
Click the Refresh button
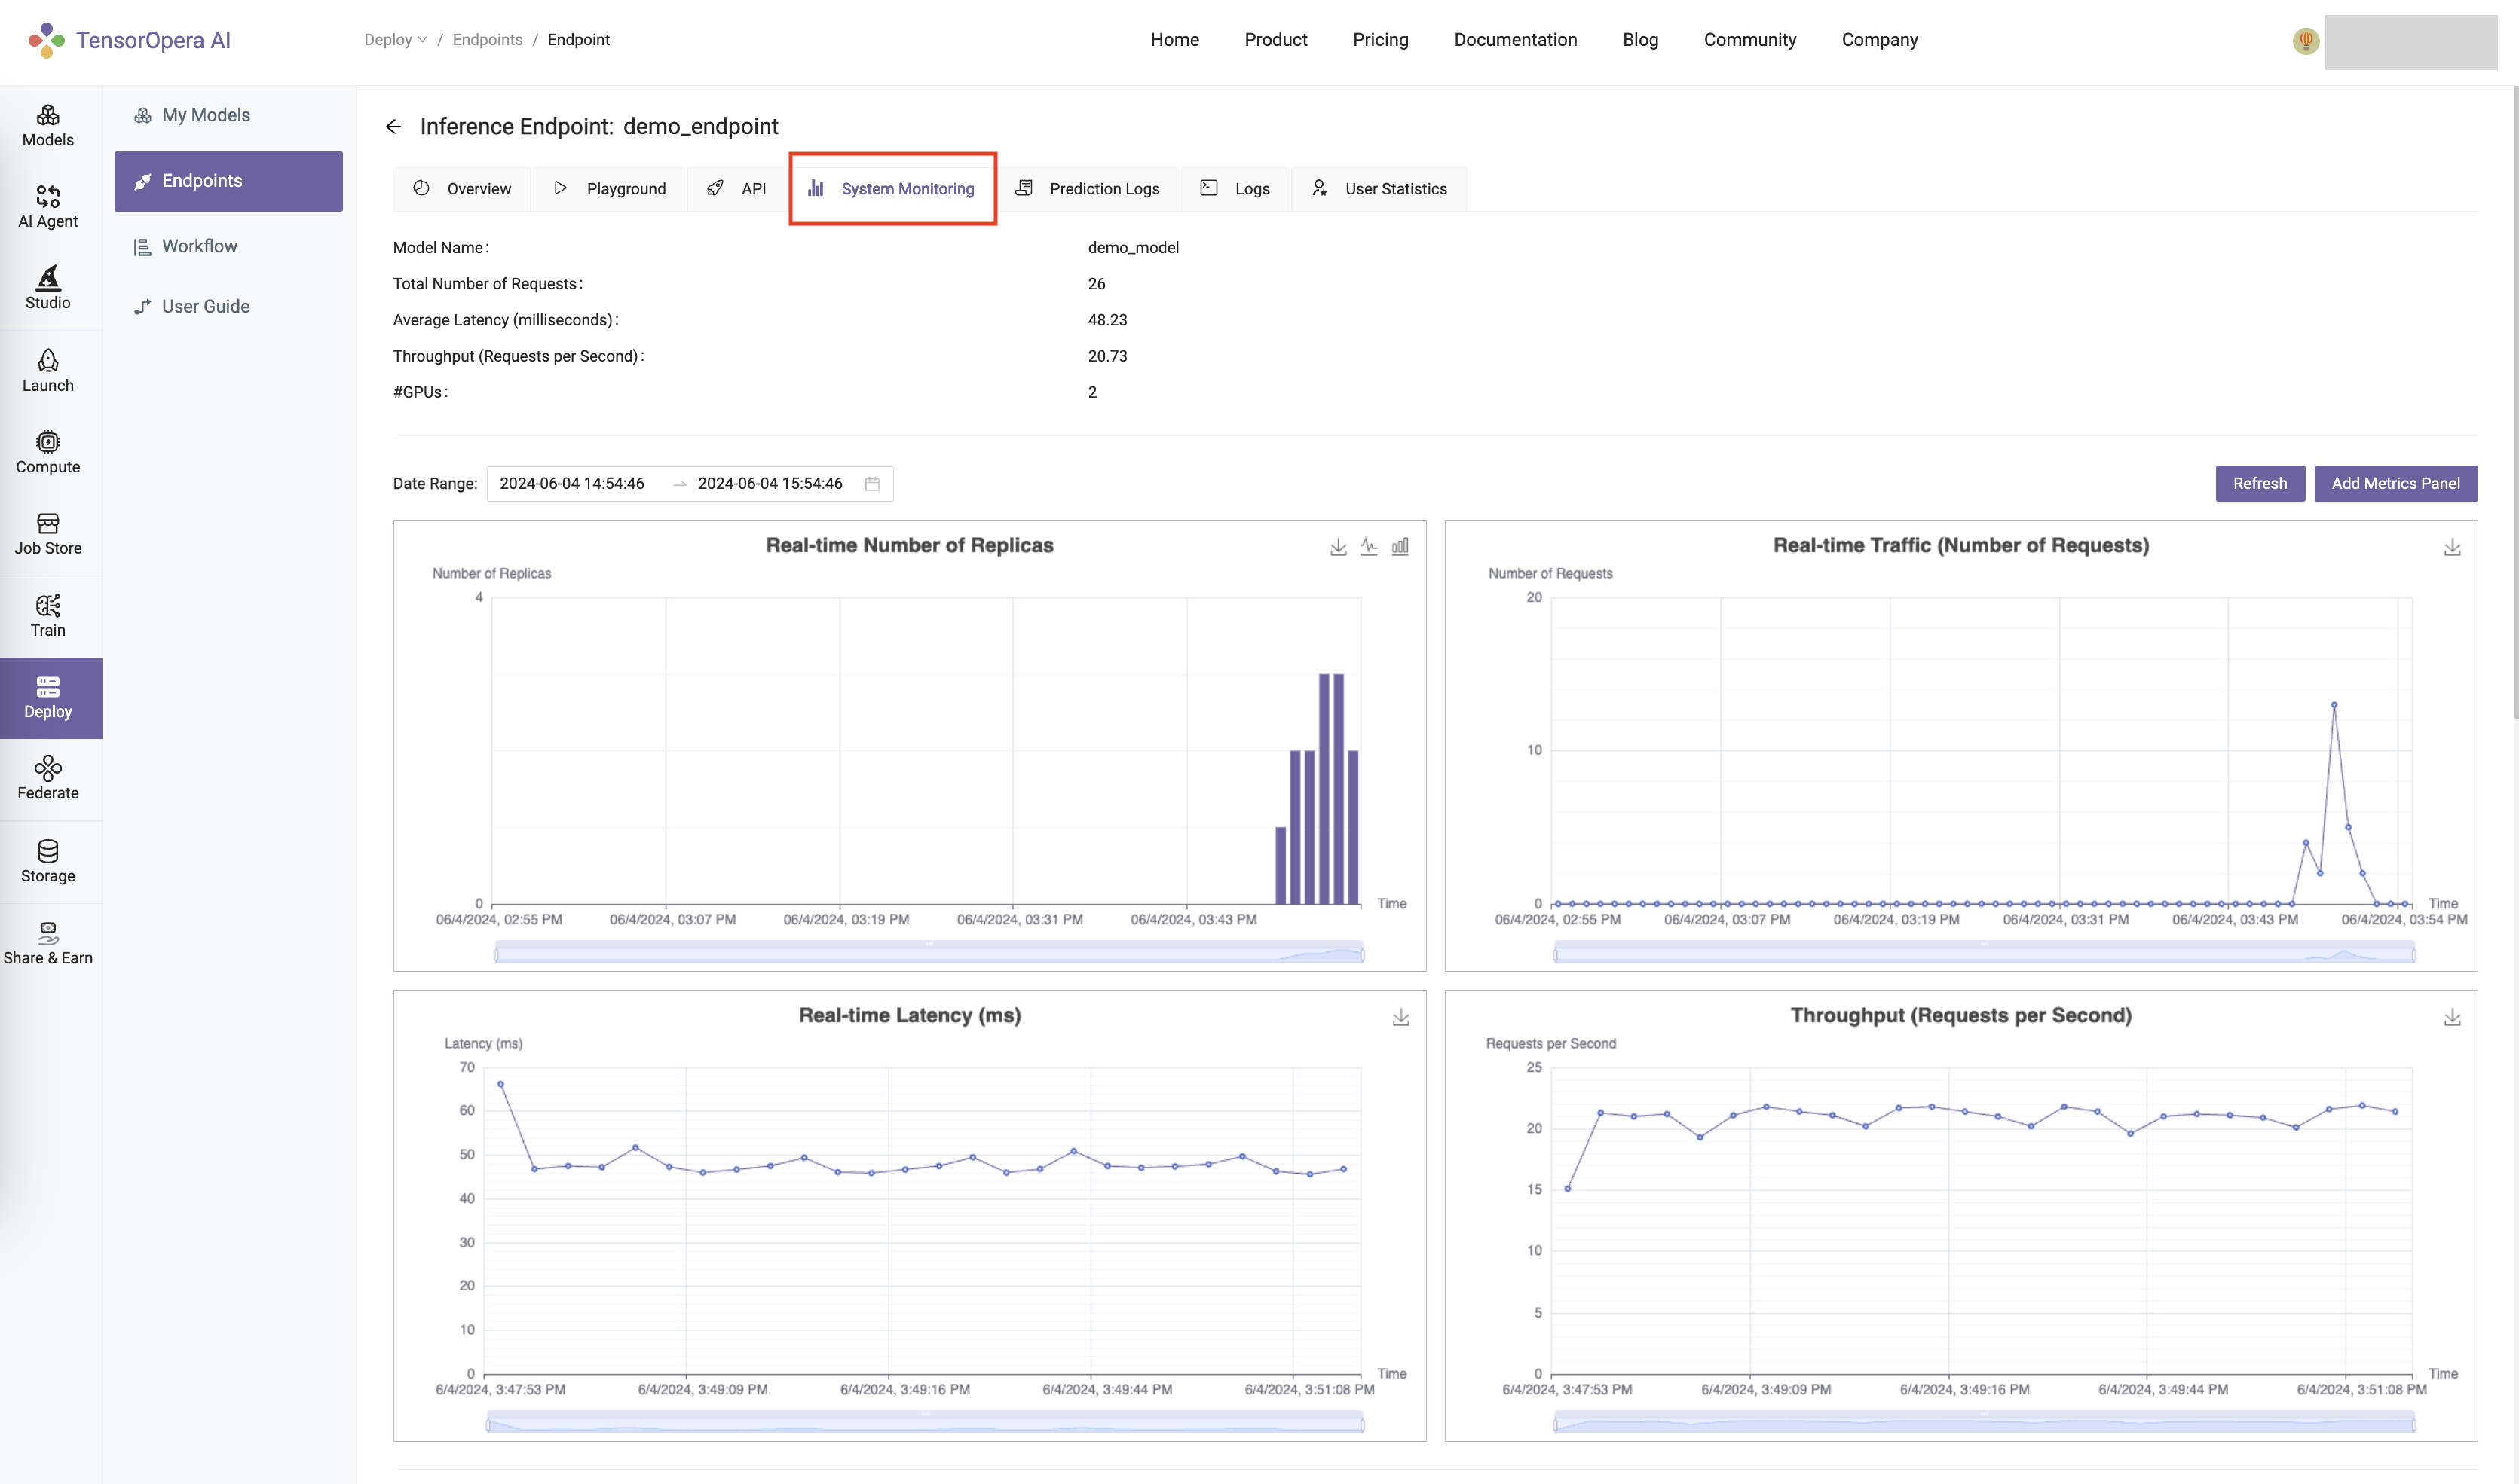2259,484
